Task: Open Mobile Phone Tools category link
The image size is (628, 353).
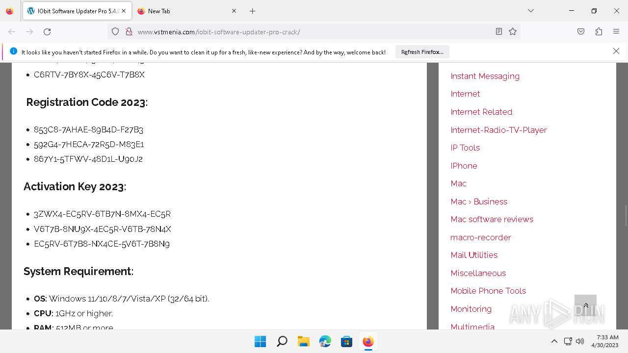Action: pyautogui.click(x=488, y=291)
